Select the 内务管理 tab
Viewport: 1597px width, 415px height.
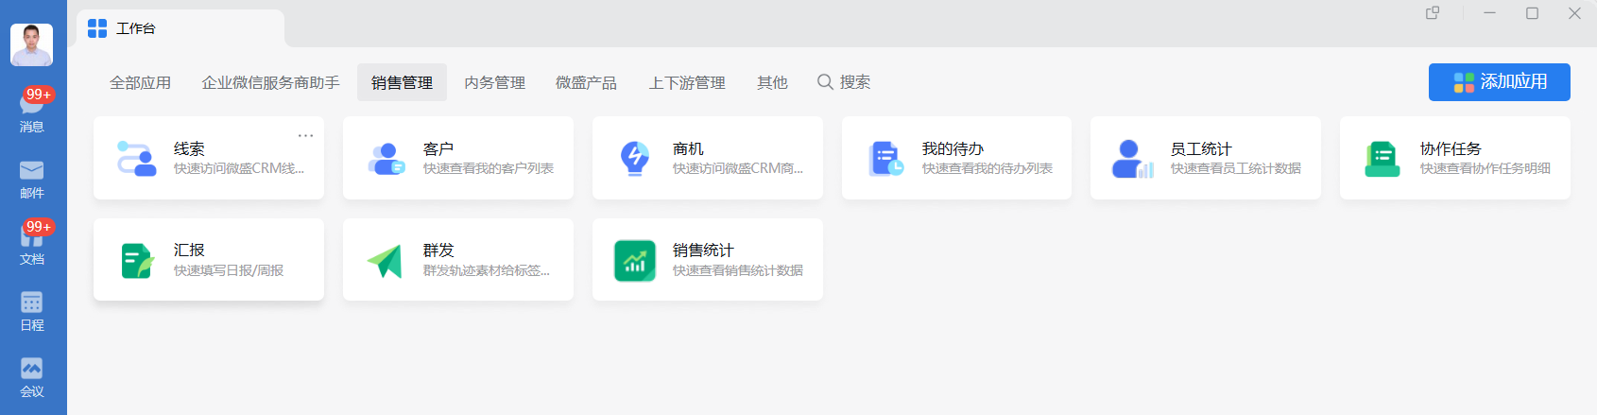click(494, 82)
